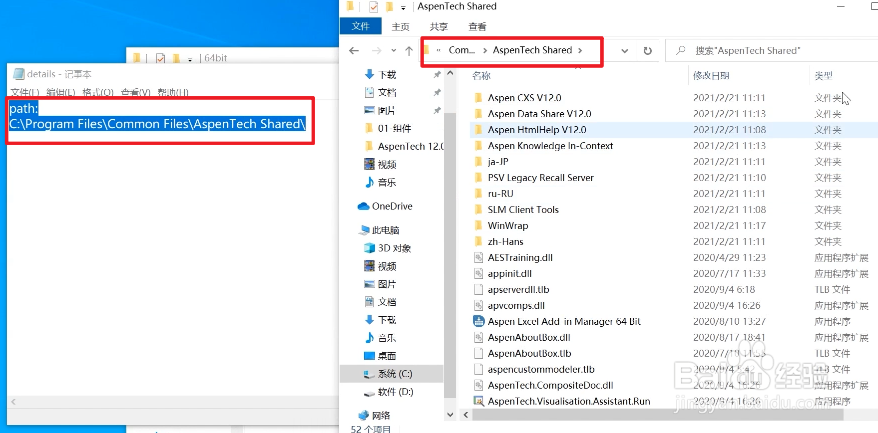Viewport: 878px width, 433px height.
Task: Click navigation pane scroll down arrow
Action: [x=450, y=415]
